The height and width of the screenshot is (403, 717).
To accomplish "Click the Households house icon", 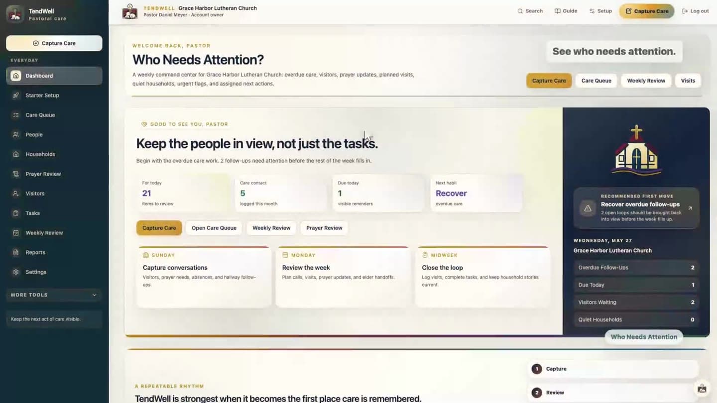I will click(16, 154).
